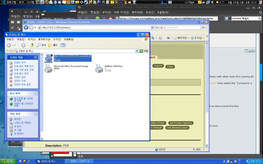The image size is (263, 164).
Task: Collapse the 프린터 작업 panel section
Action: point(35,57)
